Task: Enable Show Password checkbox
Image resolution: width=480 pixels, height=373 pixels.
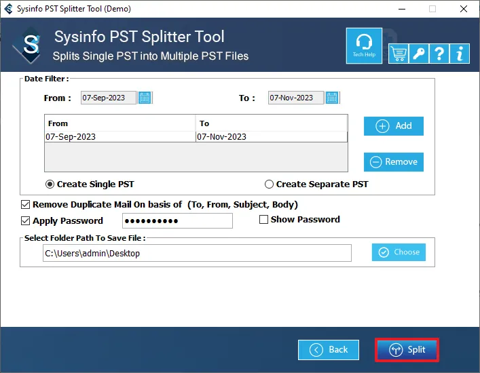Action: click(263, 220)
